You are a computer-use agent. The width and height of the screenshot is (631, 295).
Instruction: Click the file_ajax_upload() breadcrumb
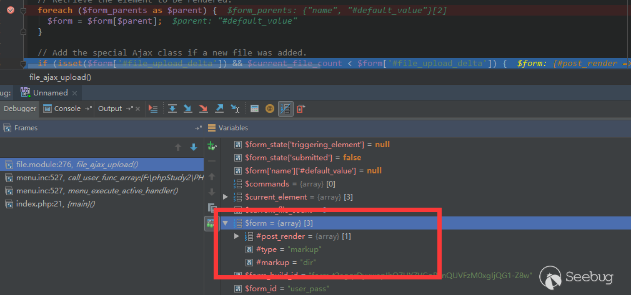[x=60, y=77]
